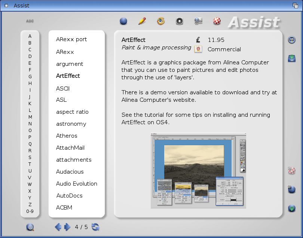Click the ABC glossary icon

pyautogui.click(x=30, y=21)
